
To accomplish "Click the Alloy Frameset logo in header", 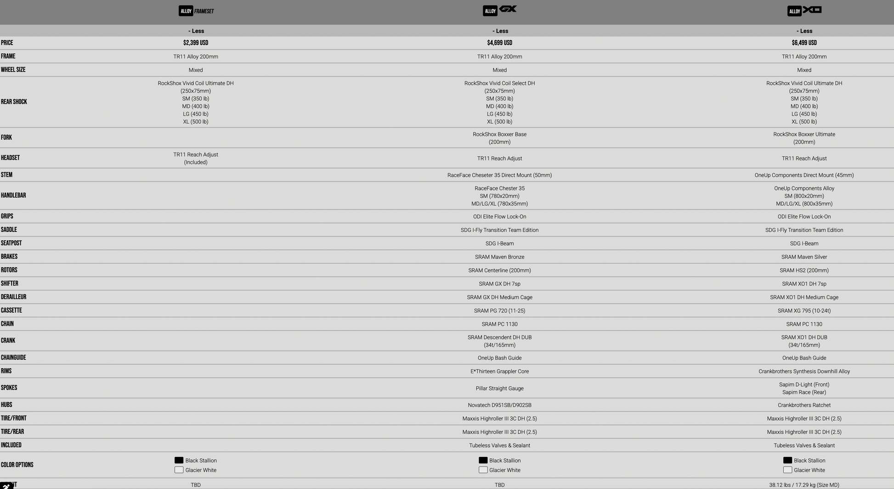I will click(x=196, y=11).
